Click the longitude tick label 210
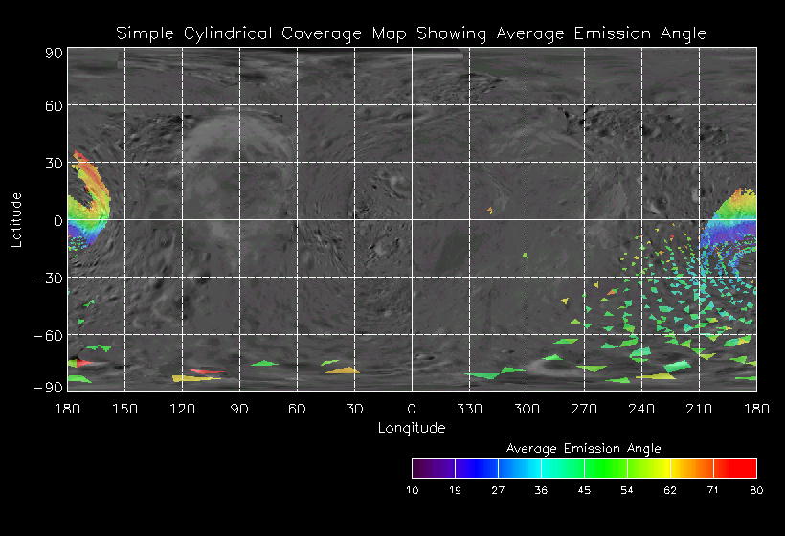Screen dimensions: 785x536 [x=699, y=409]
